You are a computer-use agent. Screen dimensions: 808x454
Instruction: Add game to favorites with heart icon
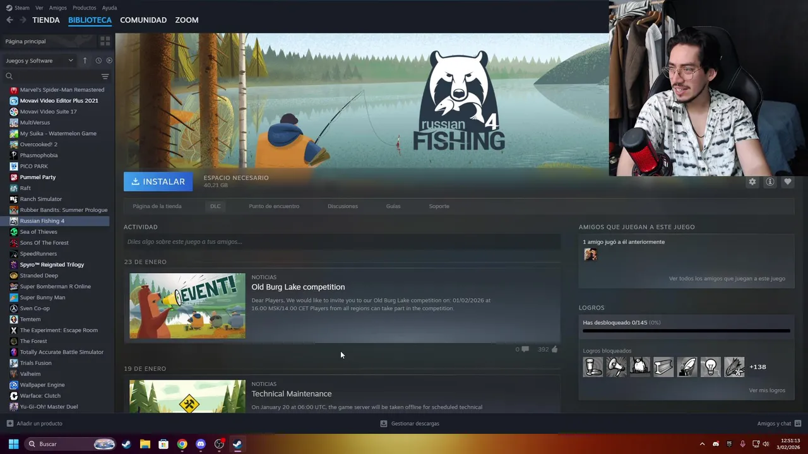pyautogui.click(x=787, y=182)
